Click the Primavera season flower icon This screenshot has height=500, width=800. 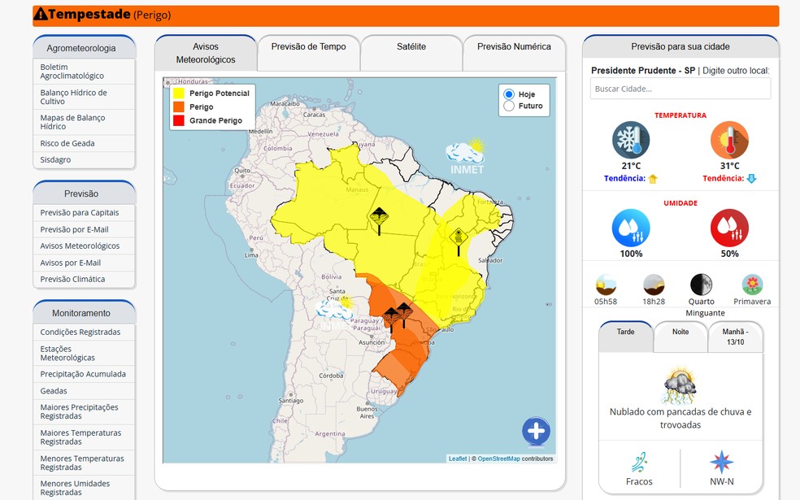[752, 285]
